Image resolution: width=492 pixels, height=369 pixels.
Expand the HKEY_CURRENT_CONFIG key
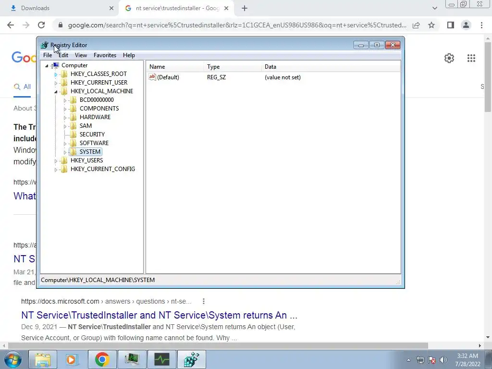click(x=56, y=170)
